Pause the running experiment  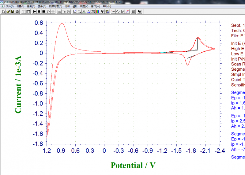pos(39,12)
